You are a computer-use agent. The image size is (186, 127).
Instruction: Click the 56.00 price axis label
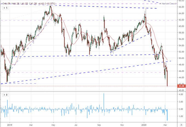(x=181, y=39)
